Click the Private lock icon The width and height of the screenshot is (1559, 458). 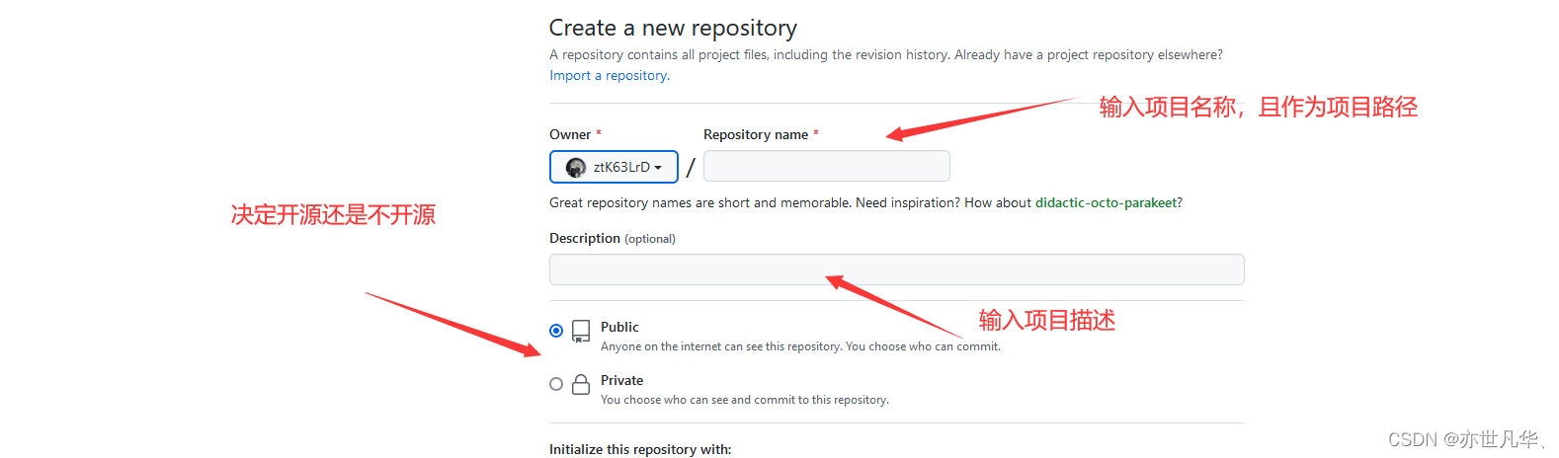pyautogui.click(x=581, y=384)
